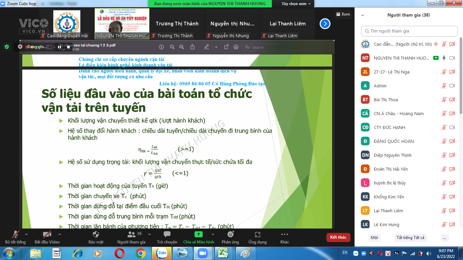Open the Xem view layout menu
463x260 pixels.
point(343,14)
